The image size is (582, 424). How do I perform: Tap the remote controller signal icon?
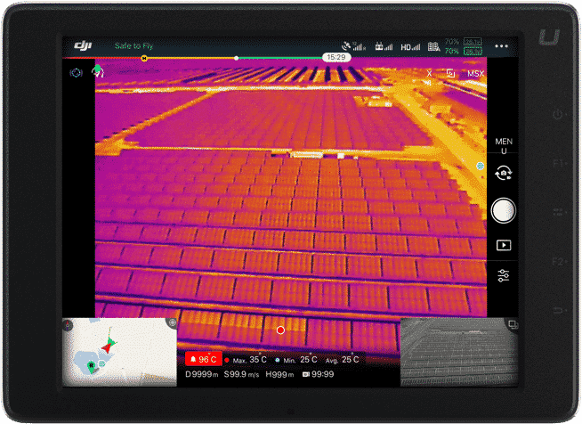384,45
